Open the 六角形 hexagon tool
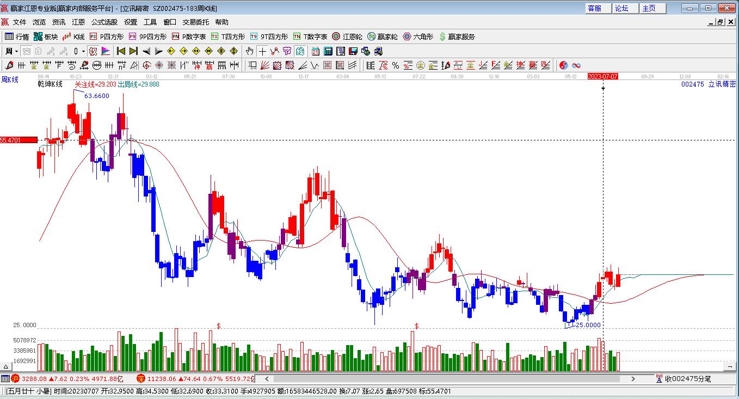 (x=418, y=36)
